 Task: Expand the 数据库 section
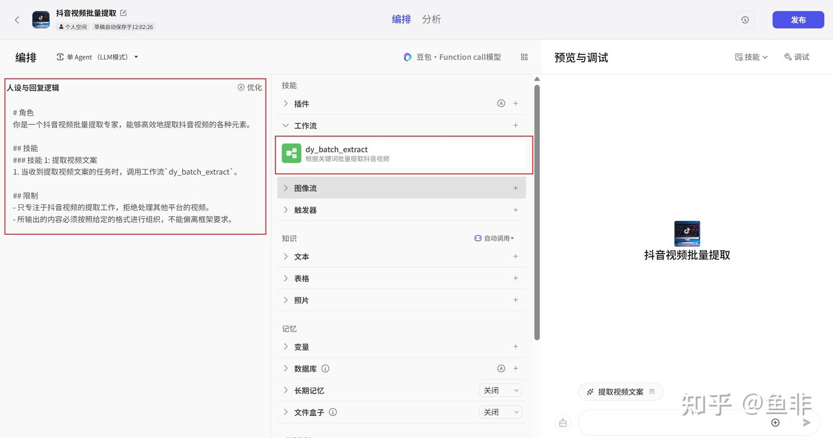click(286, 368)
